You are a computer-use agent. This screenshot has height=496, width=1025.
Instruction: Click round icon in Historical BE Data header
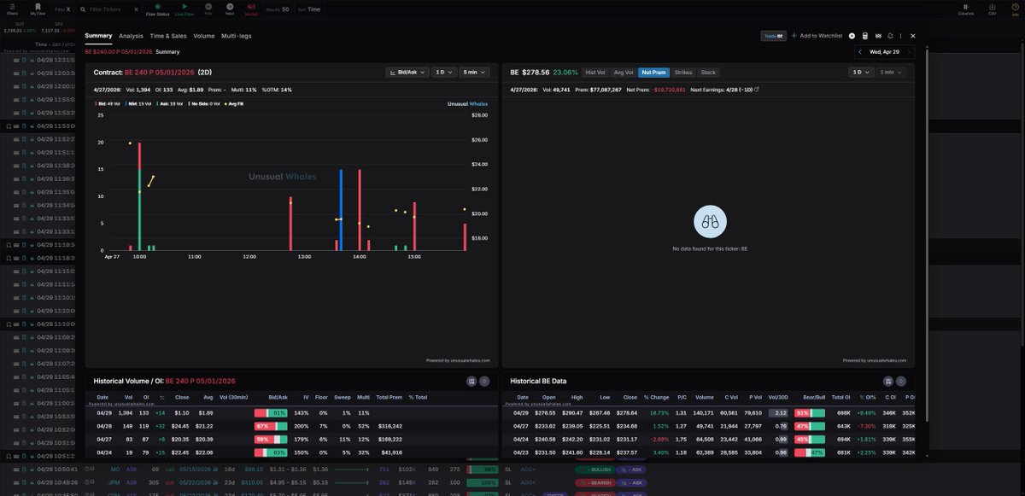901,381
